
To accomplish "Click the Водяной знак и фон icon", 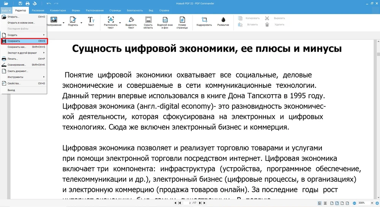I will point(165,20).
